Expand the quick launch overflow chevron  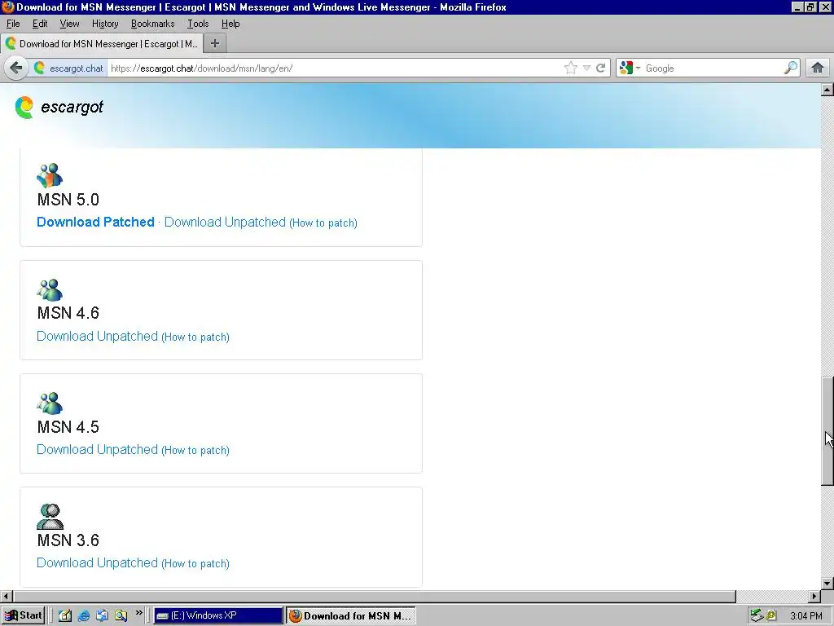pyautogui.click(x=138, y=613)
